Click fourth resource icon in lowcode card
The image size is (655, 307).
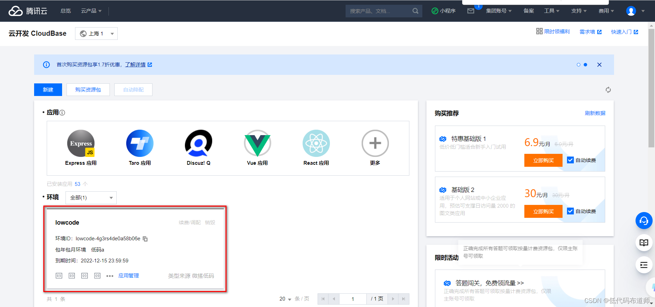point(97,276)
